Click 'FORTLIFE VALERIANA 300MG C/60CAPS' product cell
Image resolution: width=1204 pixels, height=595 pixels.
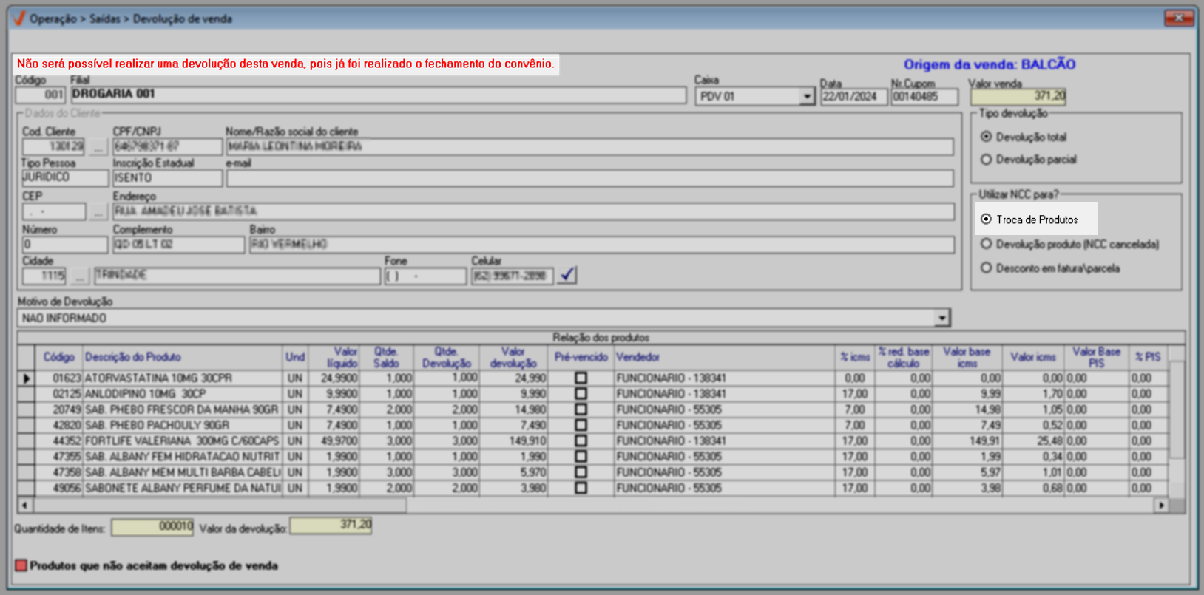182,441
